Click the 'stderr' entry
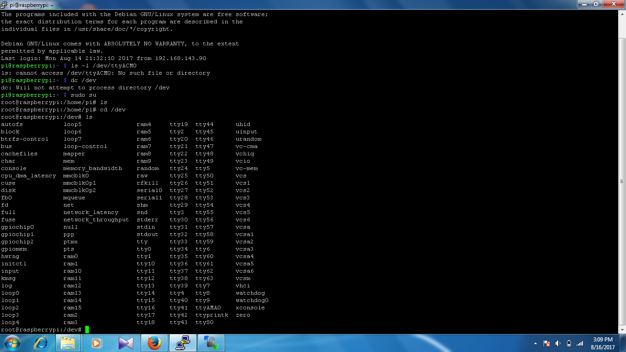This screenshot has width=626, height=352. pos(148,220)
